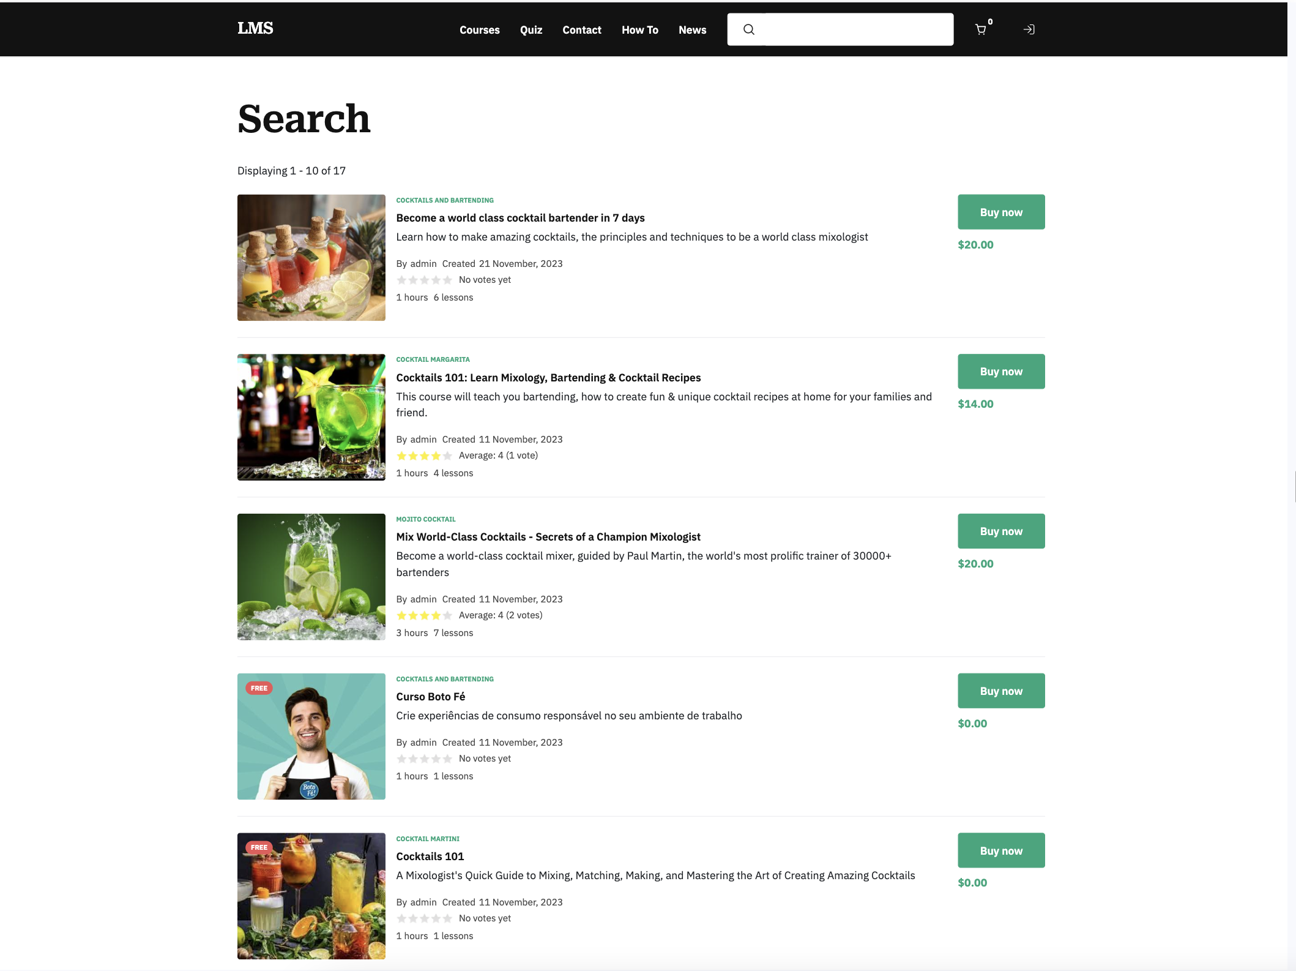Click 'Displaying 1 - 10 of 17' text
Image resolution: width=1296 pixels, height=971 pixels.
point(291,171)
